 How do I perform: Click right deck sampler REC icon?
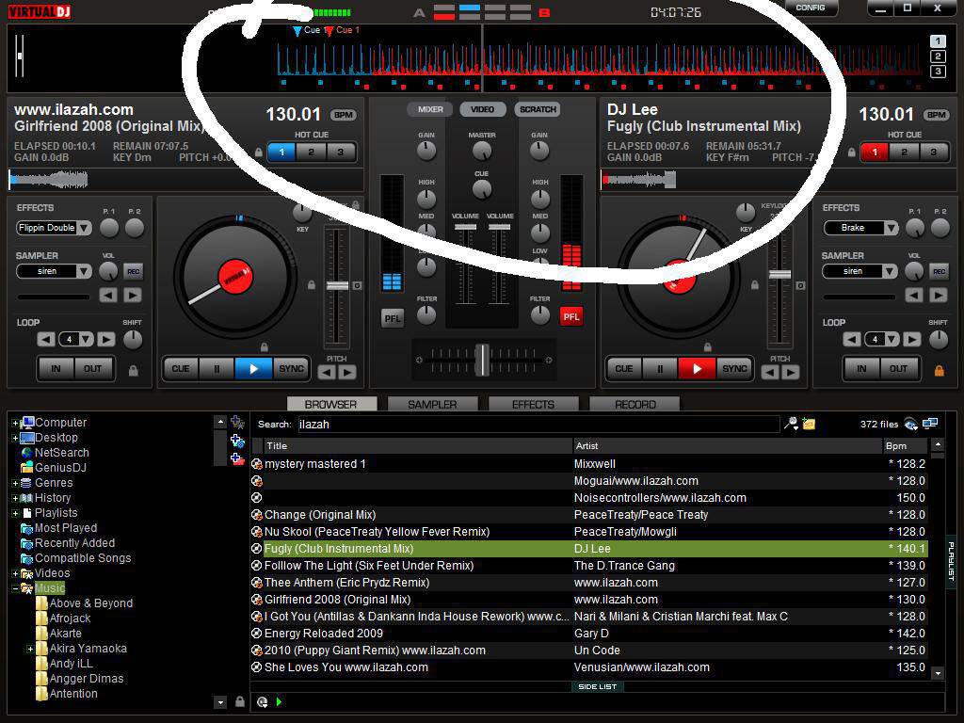939,271
